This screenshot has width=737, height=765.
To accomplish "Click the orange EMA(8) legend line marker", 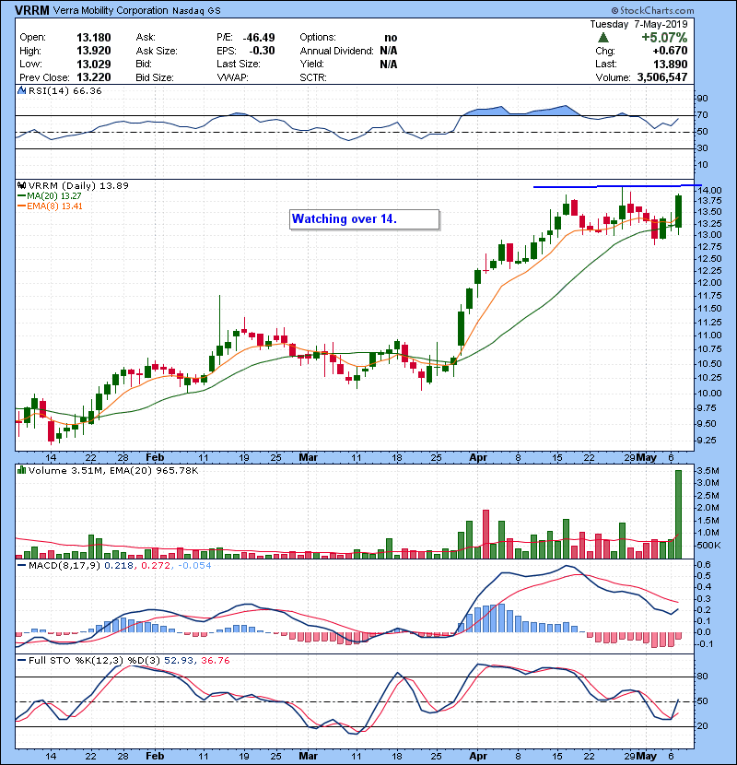I will tap(21, 206).
